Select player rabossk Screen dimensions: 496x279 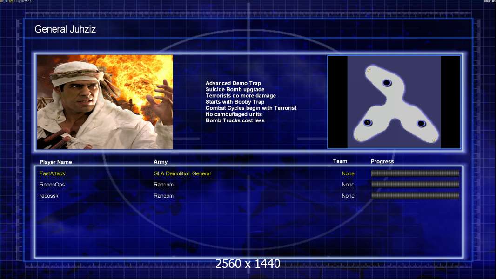49,196
